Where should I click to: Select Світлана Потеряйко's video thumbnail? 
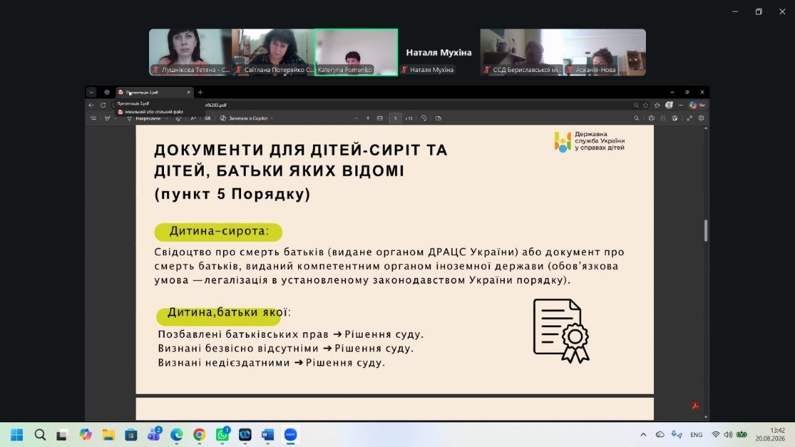[273, 52]
